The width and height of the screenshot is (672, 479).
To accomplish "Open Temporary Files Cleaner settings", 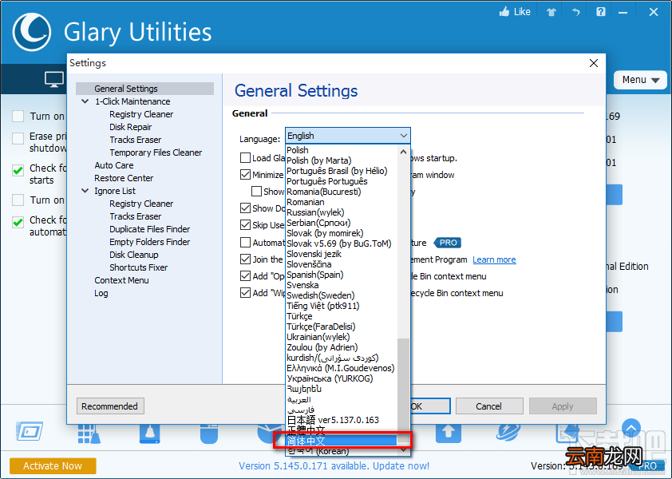I will tap(156, 152).
